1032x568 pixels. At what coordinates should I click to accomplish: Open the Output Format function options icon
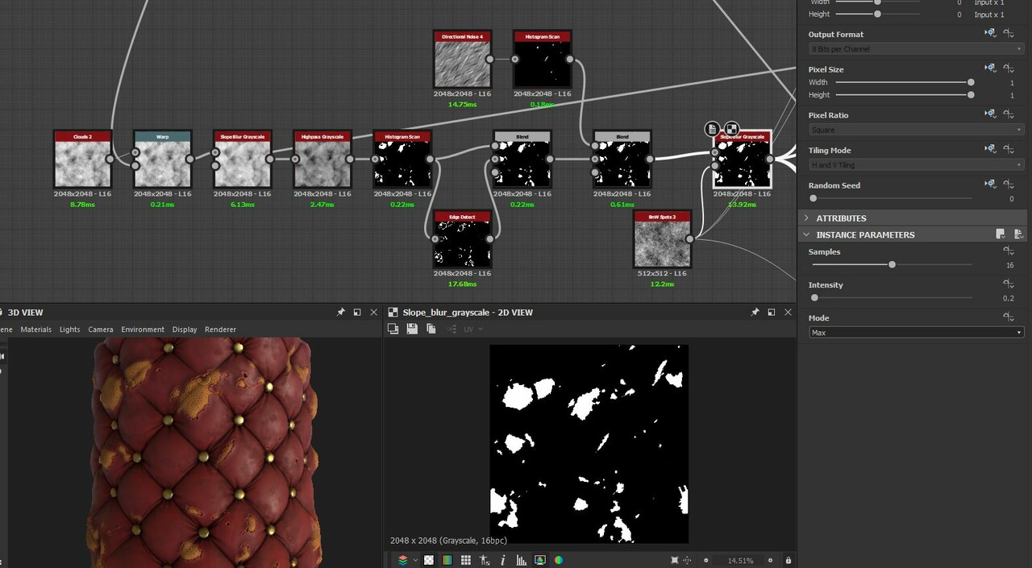[x=1009, y=34]
